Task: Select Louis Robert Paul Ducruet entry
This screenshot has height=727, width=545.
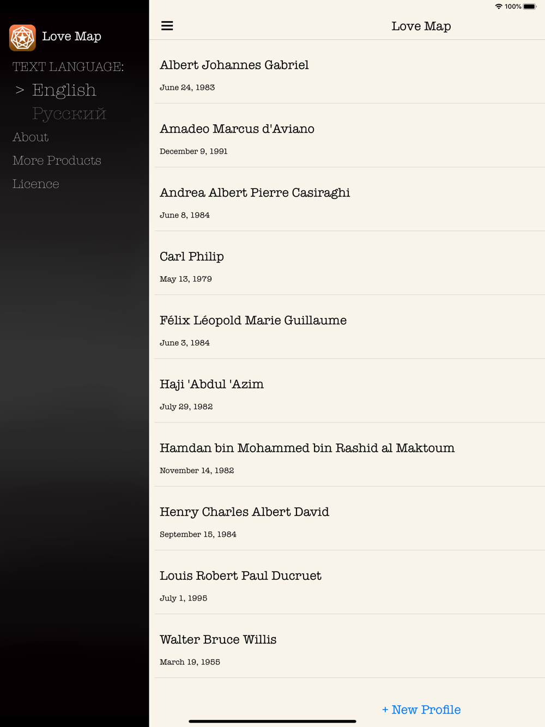Action: tap(349, 582)
